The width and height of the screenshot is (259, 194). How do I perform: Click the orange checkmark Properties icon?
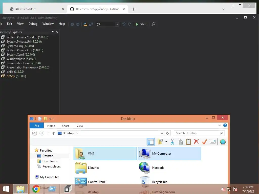tap(204, 142)
